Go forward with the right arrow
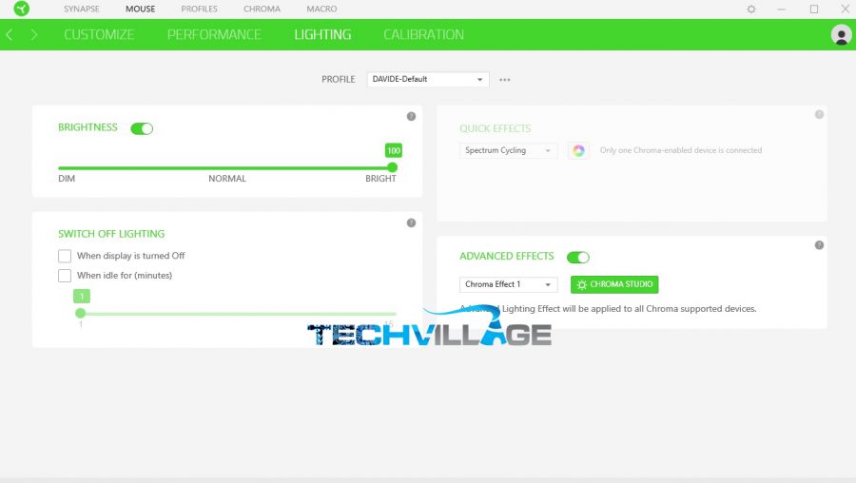 pos(34,35)
